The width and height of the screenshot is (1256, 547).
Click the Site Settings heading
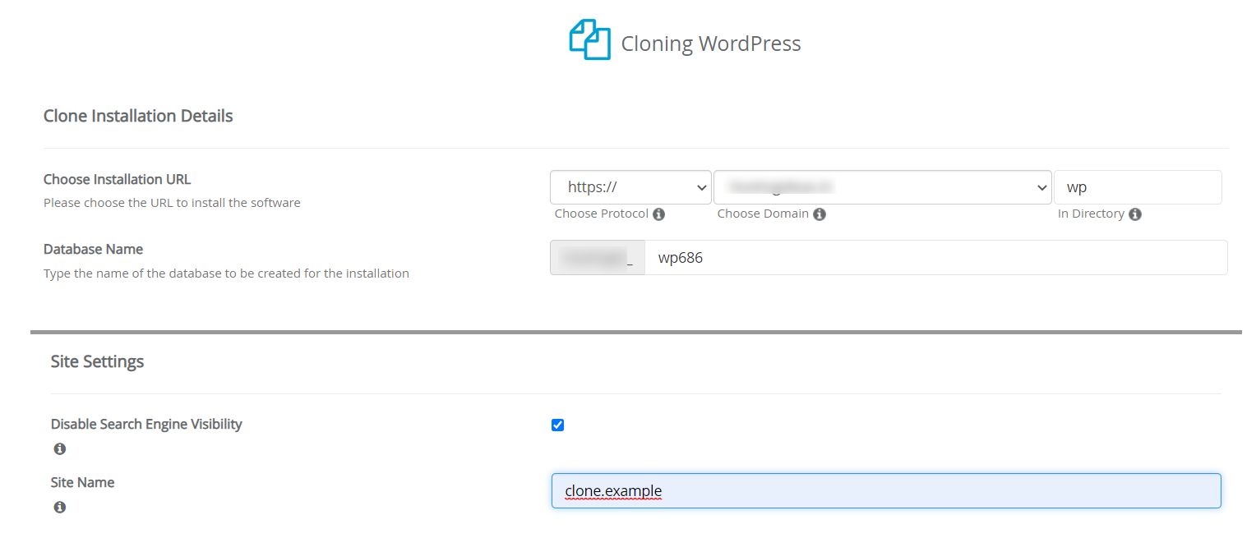pos(97,361)
